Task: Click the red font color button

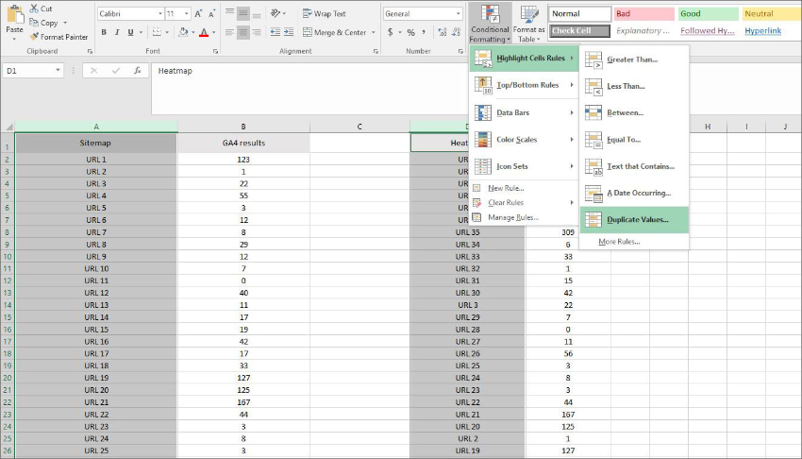Action: click(x=204, y=32)
